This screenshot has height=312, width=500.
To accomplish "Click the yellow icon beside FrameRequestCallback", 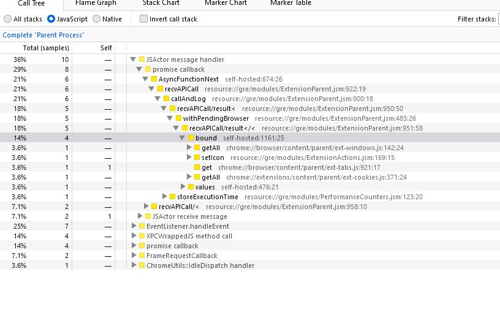I will coord(142,256).
